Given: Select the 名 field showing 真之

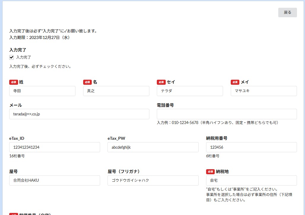Looking at the screenshot, I should 116,91.
